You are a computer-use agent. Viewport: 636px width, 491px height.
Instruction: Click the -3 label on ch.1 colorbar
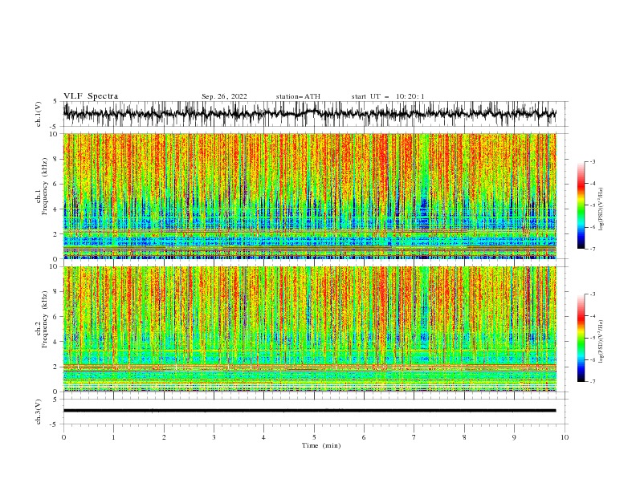point(593,161)
